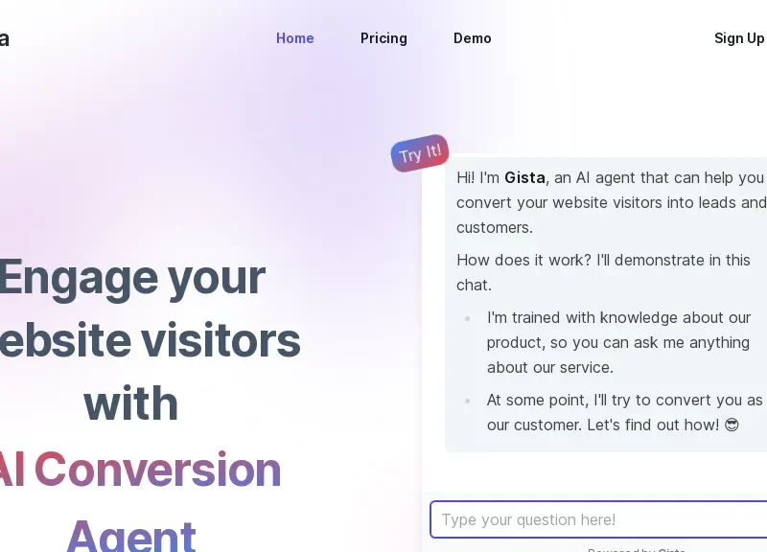Go to the Pricing page
This screenshot has height=552, width=767.
click(x=383, y=38)
